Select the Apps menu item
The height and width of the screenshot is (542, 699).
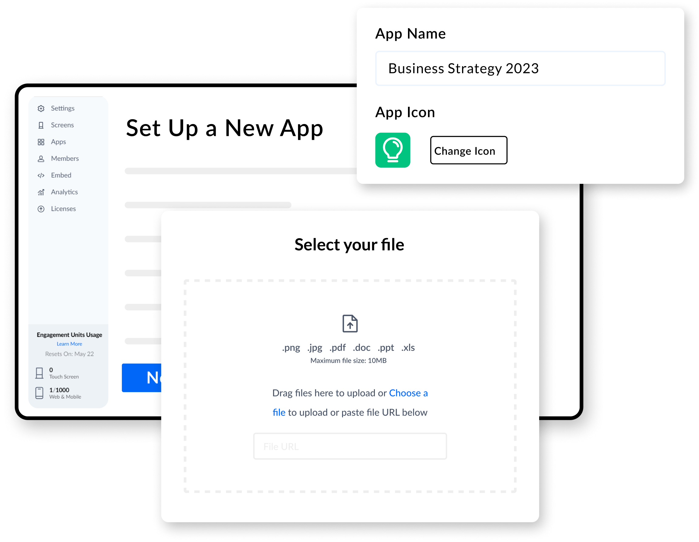tap(58, 142)
